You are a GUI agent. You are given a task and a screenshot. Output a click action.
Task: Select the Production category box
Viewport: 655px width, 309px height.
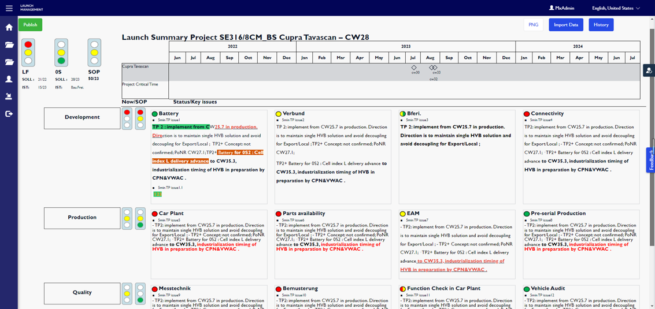click(x=82, y=218)
